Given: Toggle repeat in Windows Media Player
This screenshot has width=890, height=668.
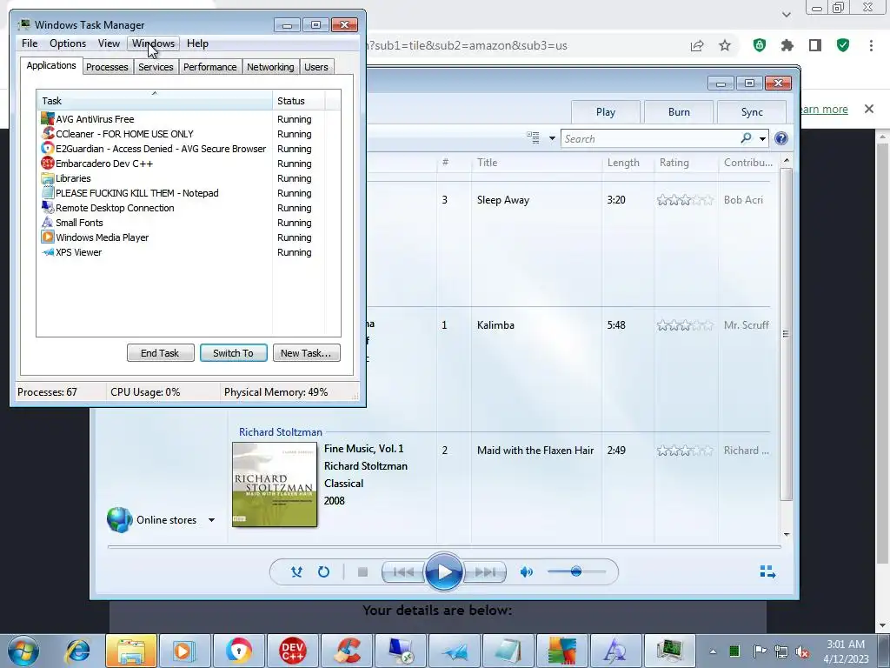Looking at the screenshot, I should click(x=323, y=572).
